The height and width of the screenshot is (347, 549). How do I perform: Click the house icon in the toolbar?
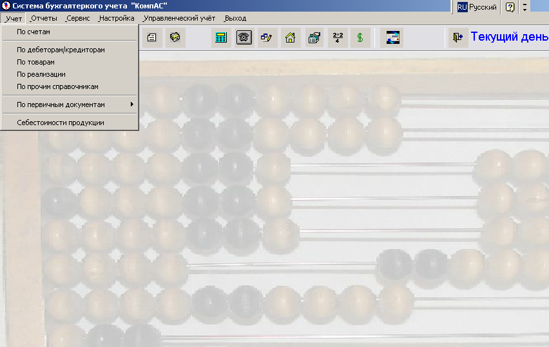(x=291, y=37)
